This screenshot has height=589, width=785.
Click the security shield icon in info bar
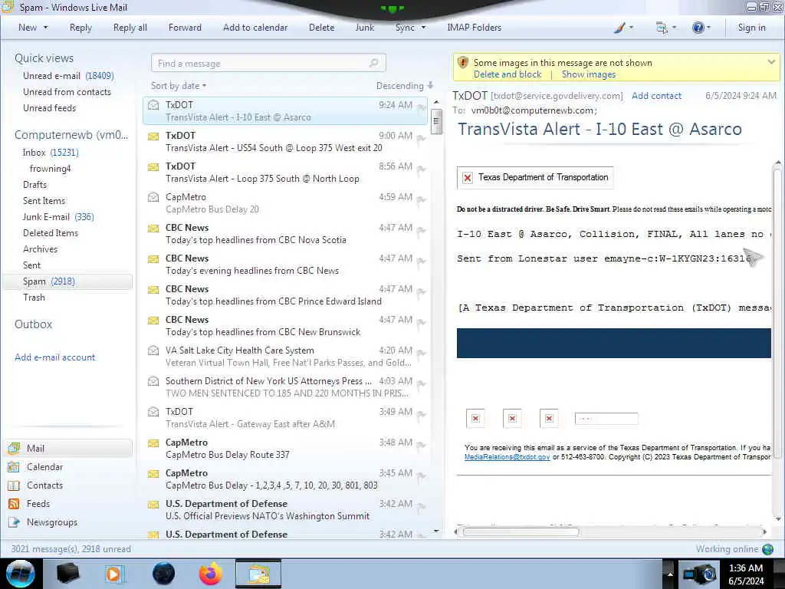click(463, 63)
